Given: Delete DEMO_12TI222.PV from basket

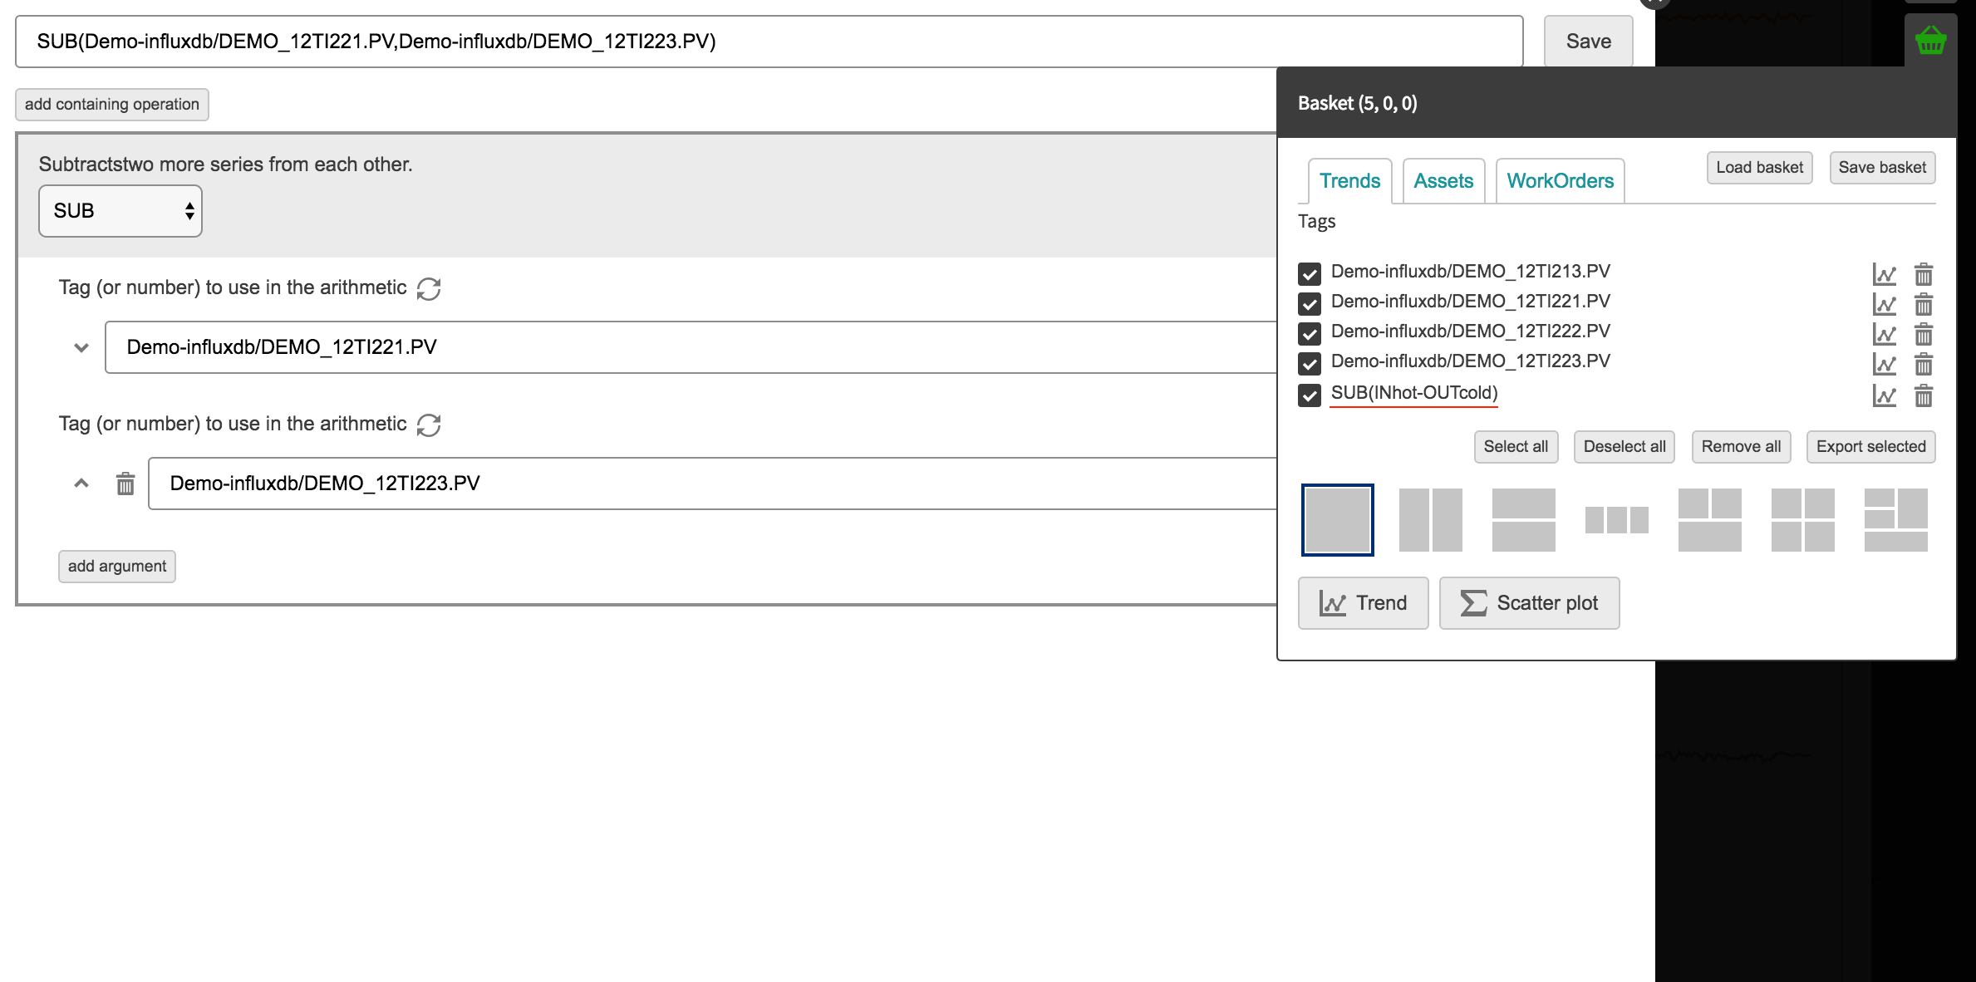Looking at the screenshot, I should (x=1923, y=334).
